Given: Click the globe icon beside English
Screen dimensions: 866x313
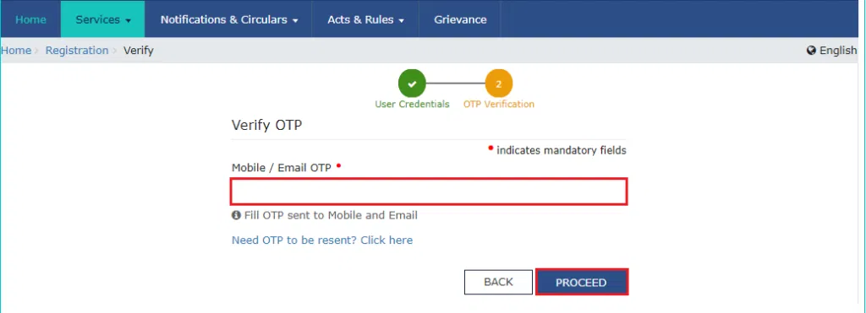Looking at the screenshot, I should point(811,51).
